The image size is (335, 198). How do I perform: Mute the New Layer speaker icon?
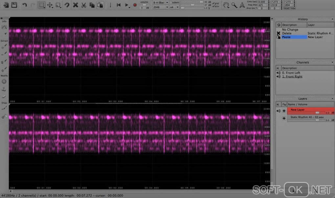click(279, 111)
